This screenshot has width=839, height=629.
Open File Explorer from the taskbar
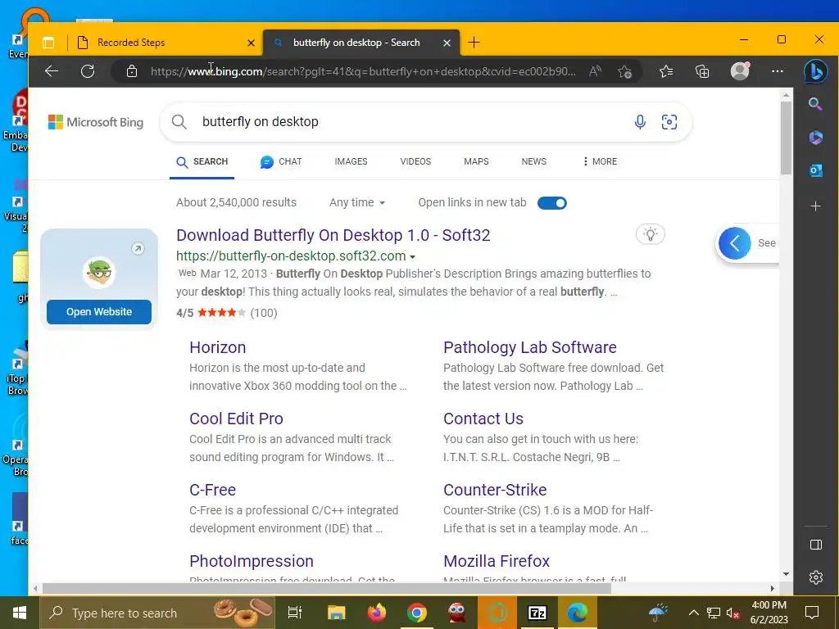(337, 613)
